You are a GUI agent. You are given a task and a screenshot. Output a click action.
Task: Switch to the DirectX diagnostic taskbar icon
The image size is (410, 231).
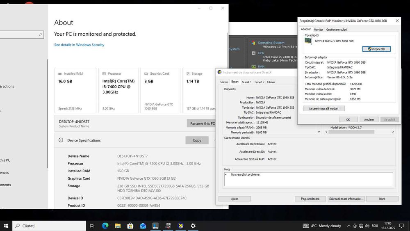coord(180,226)
